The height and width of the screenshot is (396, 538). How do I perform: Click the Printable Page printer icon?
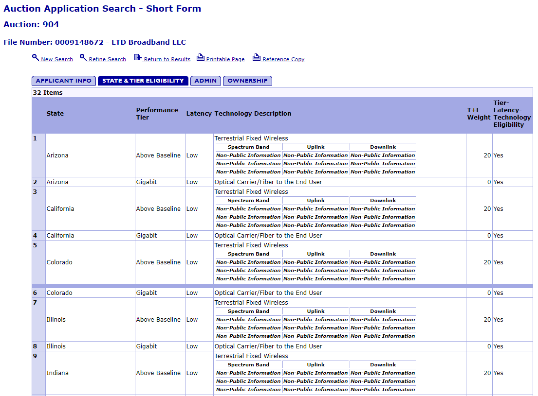201,58
